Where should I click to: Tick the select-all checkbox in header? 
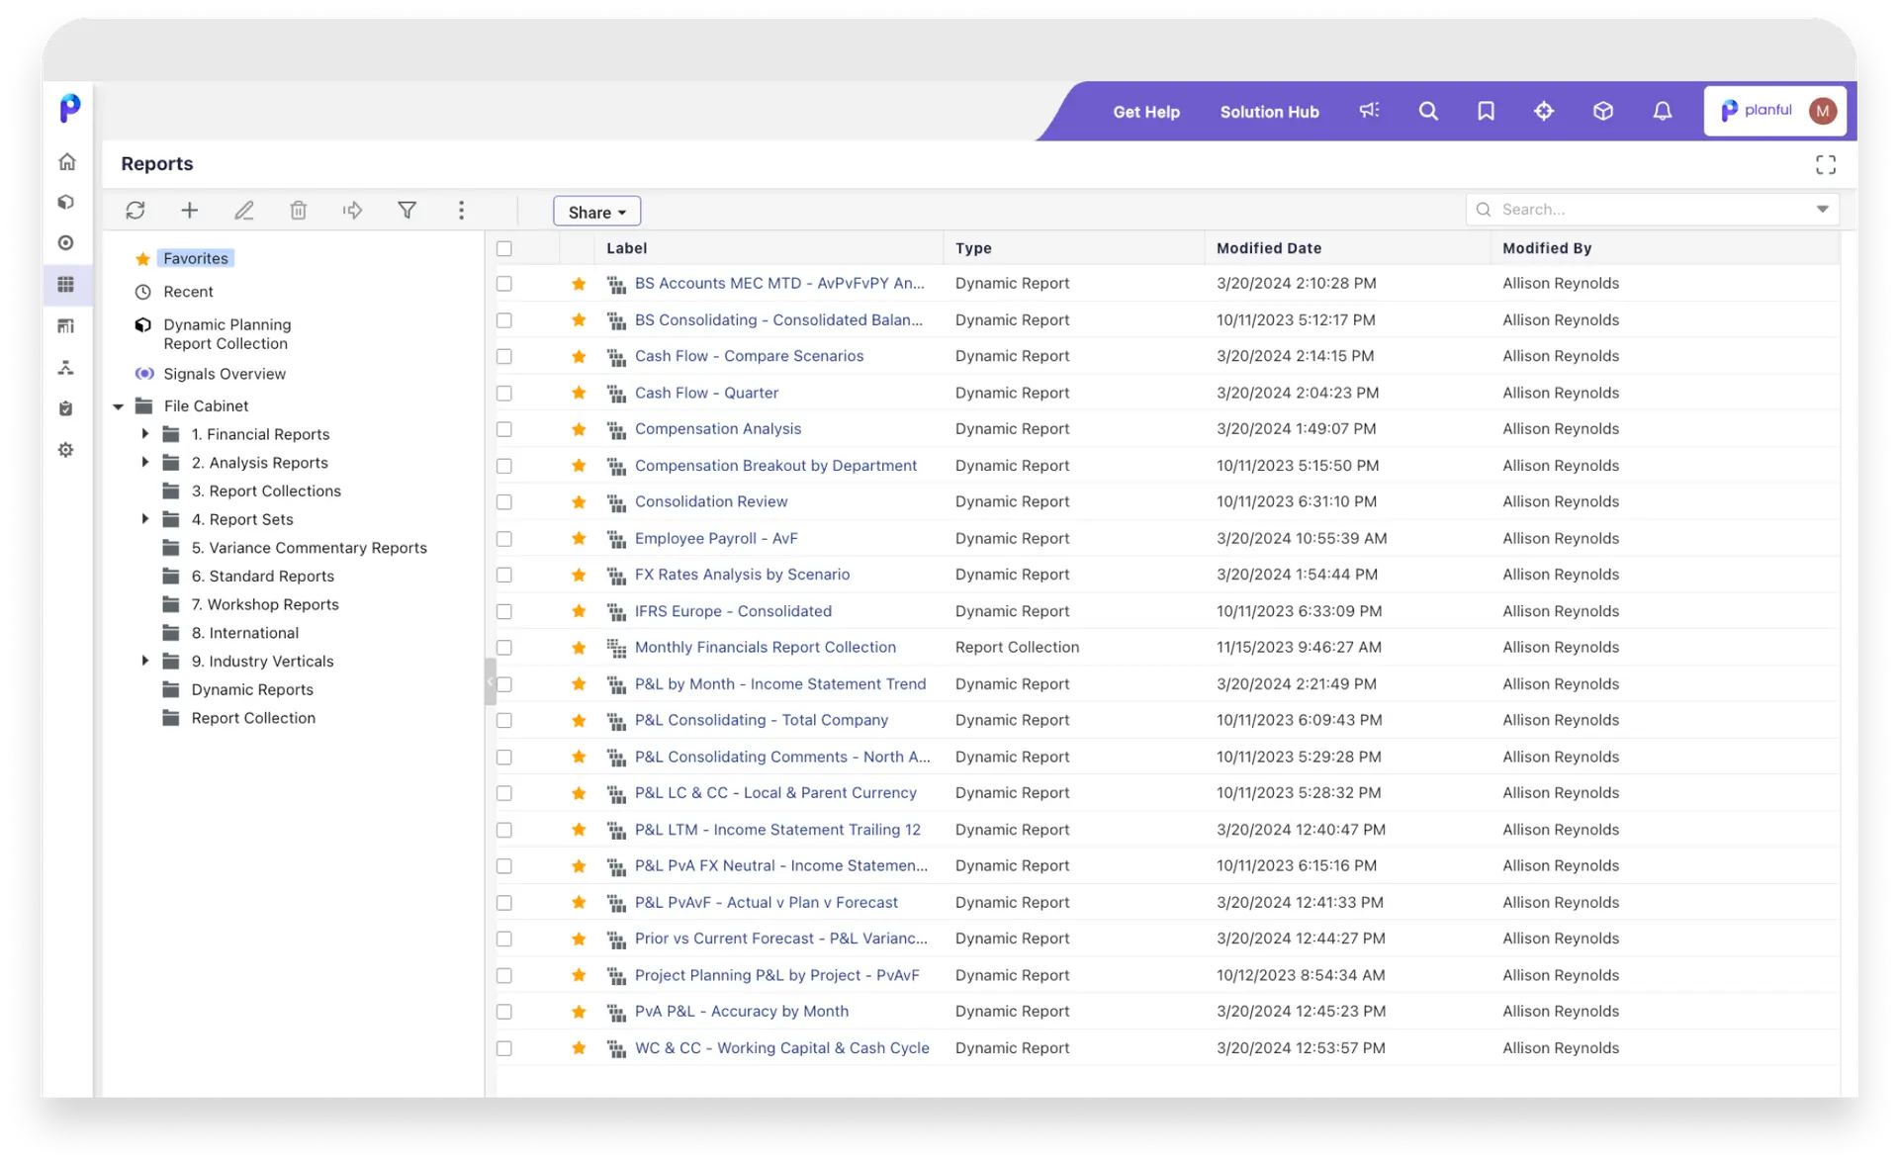[x=504, y=249]
